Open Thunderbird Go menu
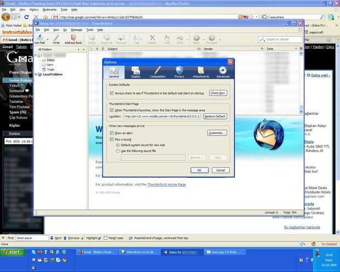340x272 pixels. tap(65, 30)
